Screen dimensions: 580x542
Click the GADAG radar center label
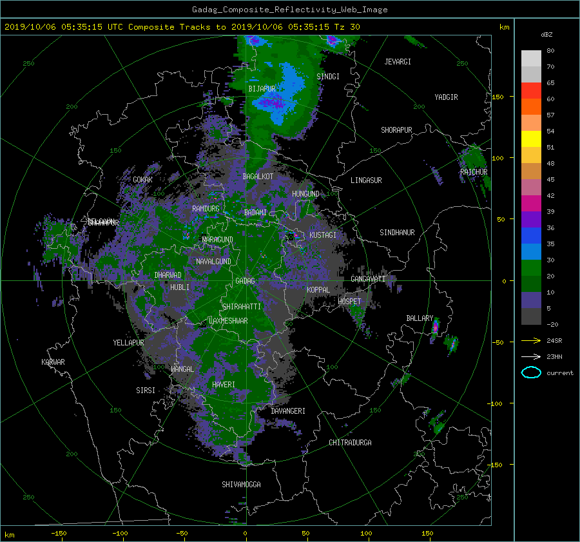click(x=245, y=281)
